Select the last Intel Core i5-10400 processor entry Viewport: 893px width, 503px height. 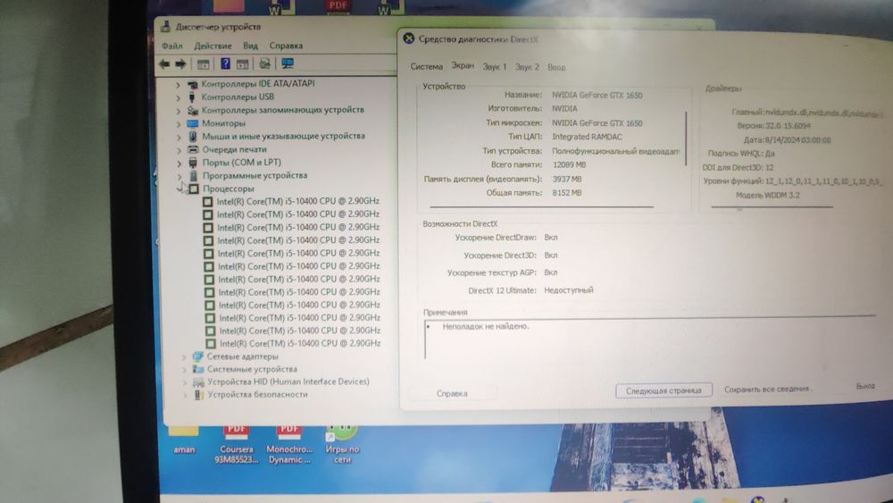[x=300, y=343]
